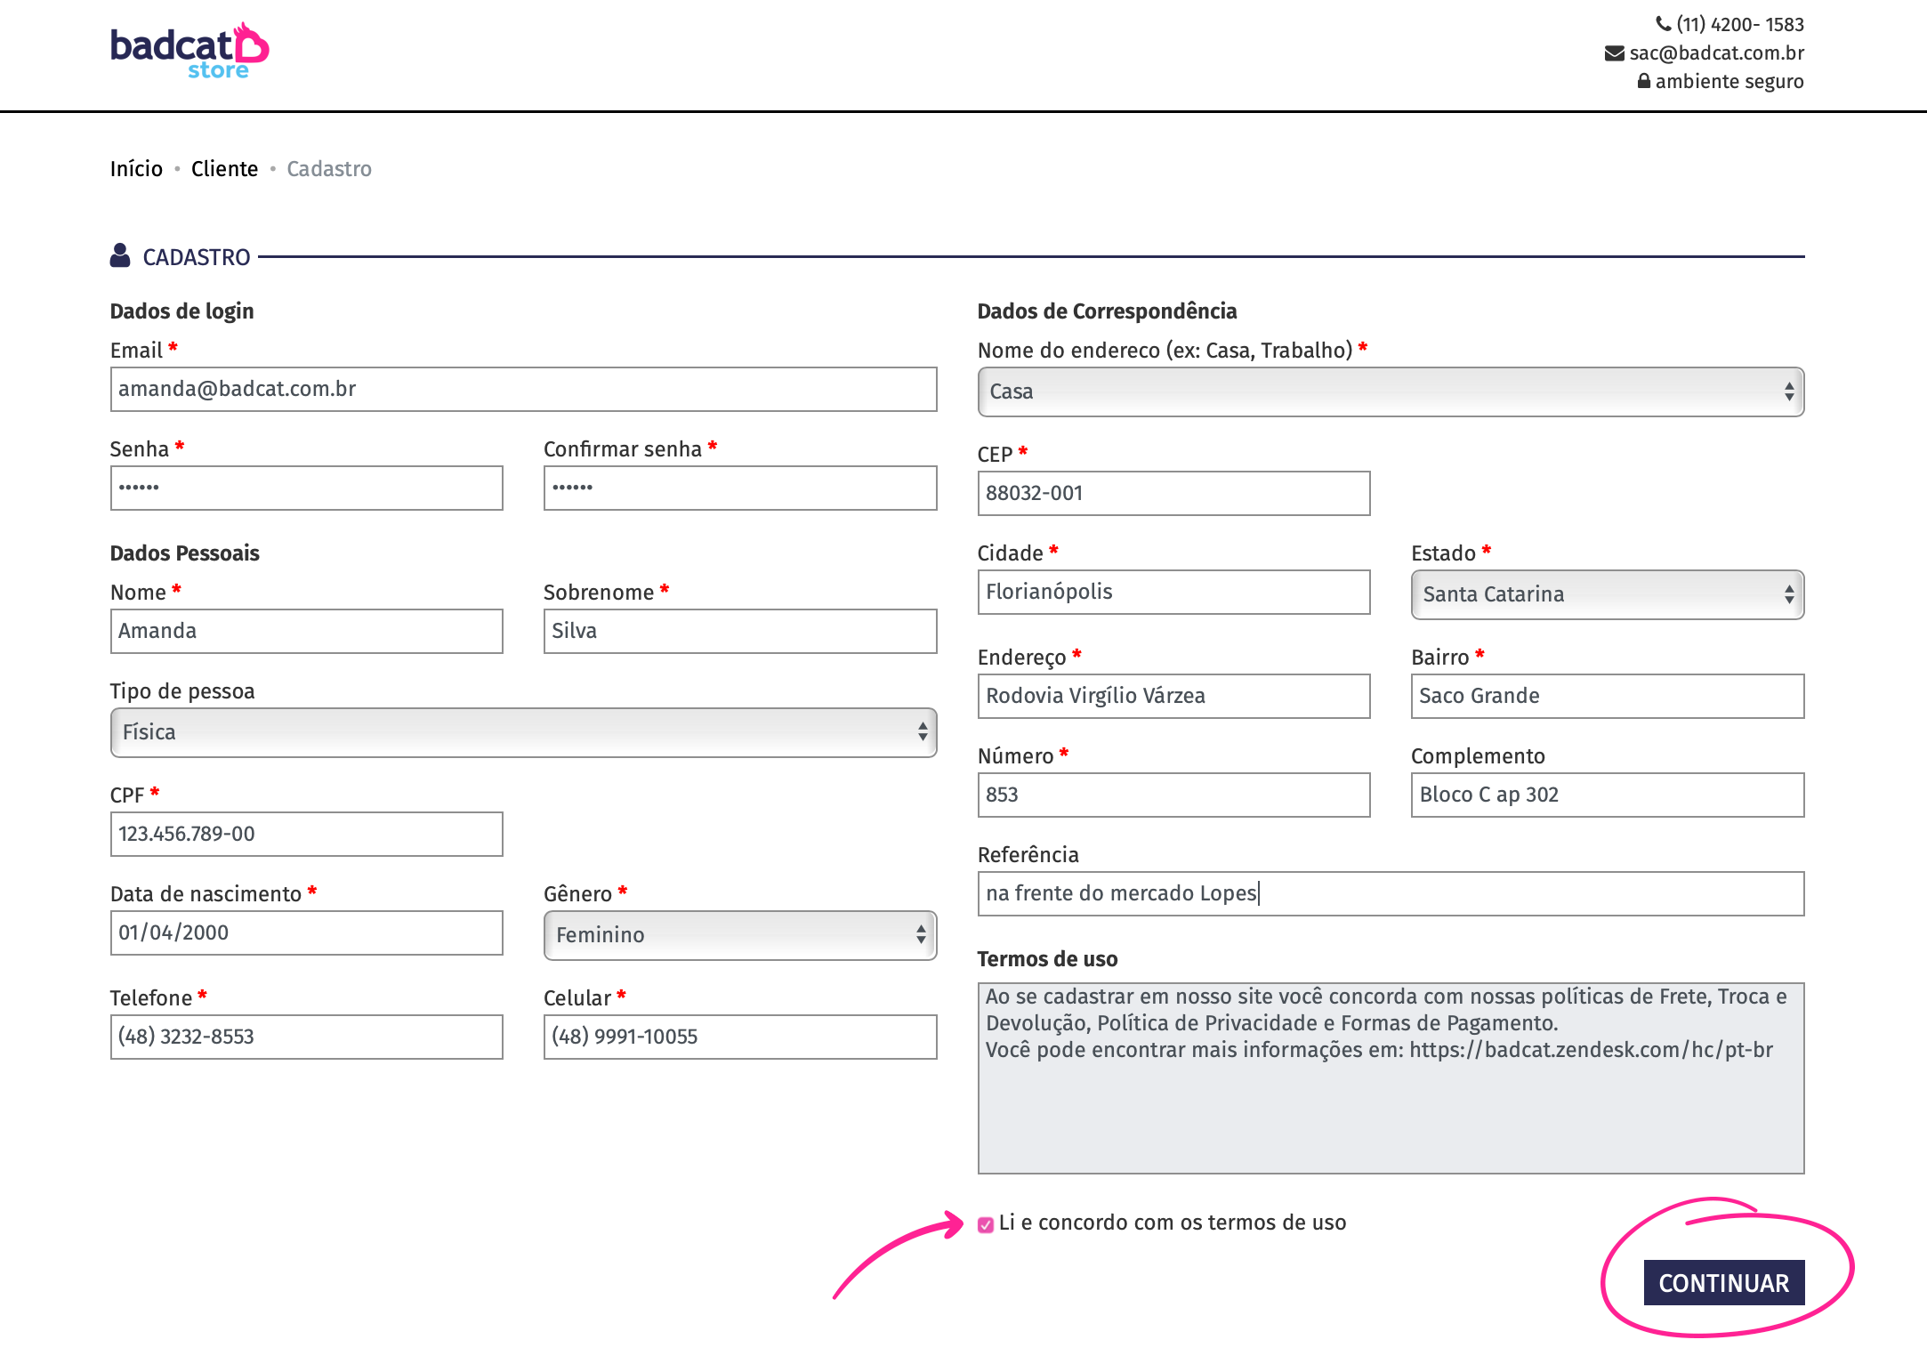Open the Tipo de pessoa dropdown

523,732
